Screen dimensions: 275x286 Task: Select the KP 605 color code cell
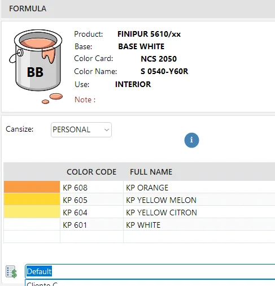coord(91,200)
